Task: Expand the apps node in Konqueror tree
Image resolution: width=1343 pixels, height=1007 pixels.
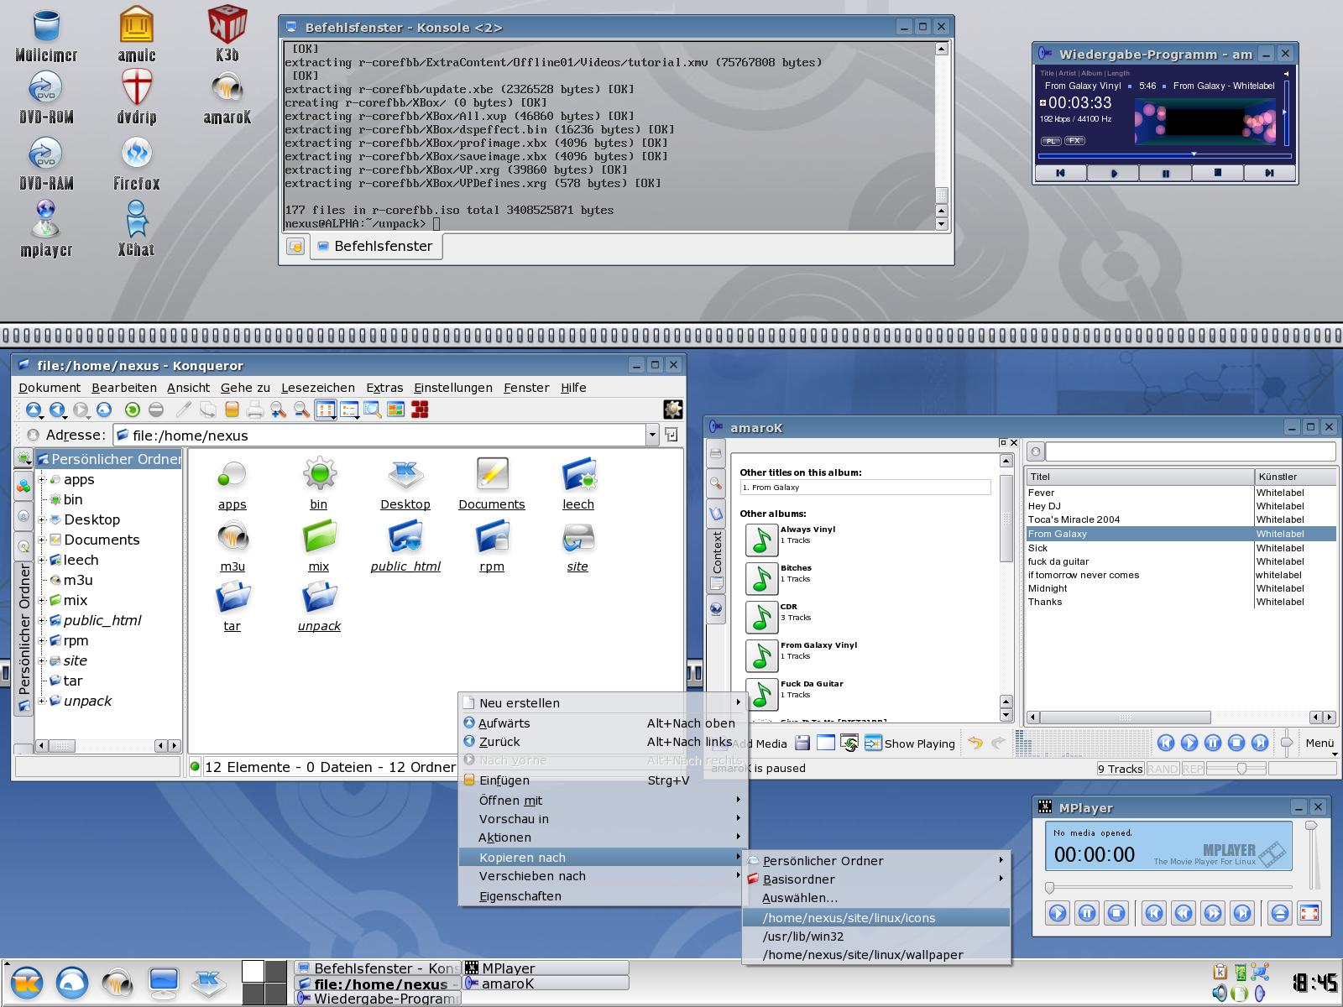Action: click(x=42, y=479)
